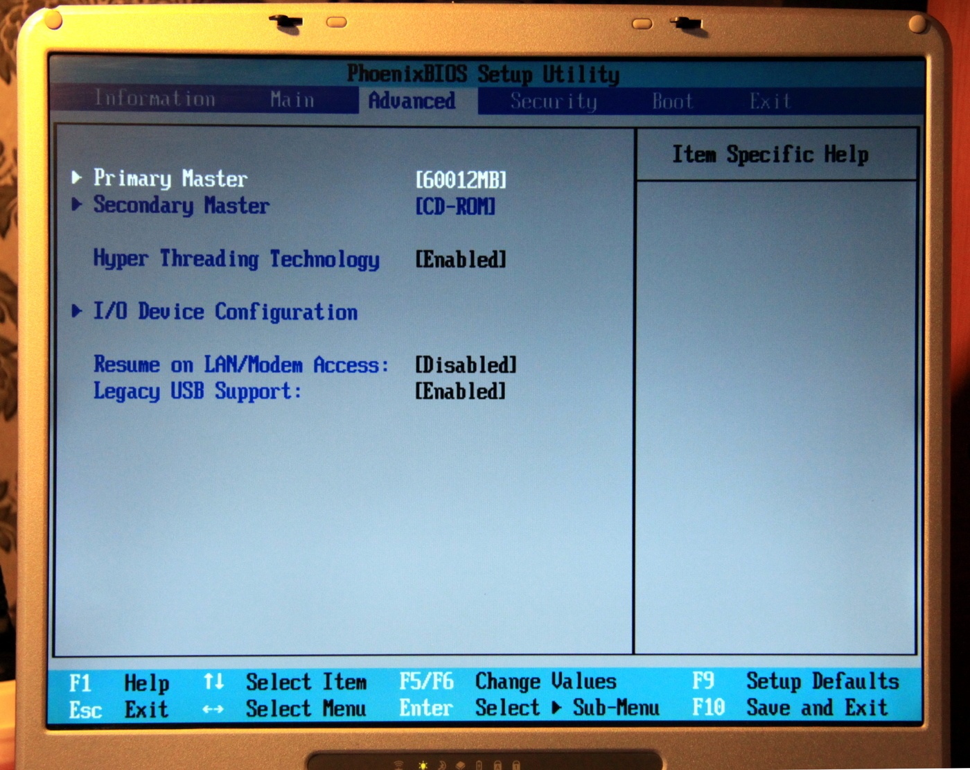The height and width of the screenshot is (770, 970).
Task: Click the Esc Exit key hint
Action: click(x=119, y=710)
